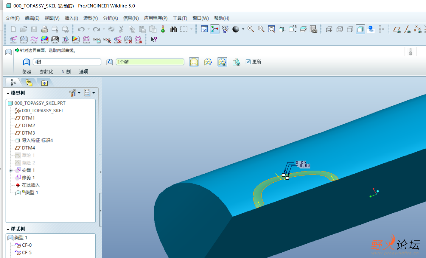
Task: Expand the 交截 1 tree node
Action: click(11, 170)
